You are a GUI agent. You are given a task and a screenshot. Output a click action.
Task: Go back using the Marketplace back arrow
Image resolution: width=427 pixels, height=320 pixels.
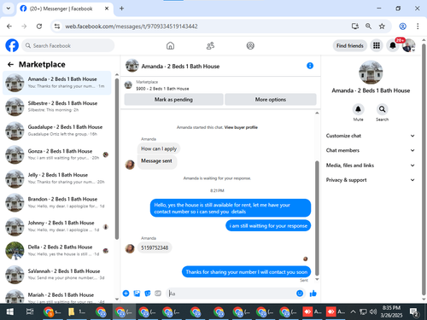click(10, 65)
